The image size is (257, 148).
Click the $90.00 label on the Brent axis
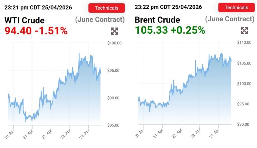pyautogui.click(x=244, y=124)
